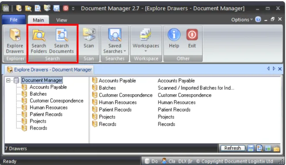Select Human Resources in the tree
The image size is (286, 165).
point(48,108)
